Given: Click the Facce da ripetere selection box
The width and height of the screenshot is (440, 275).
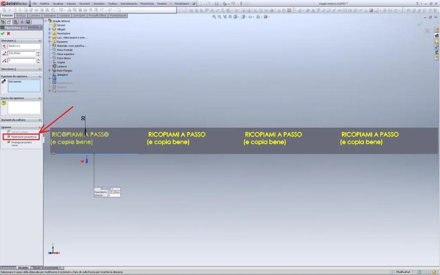Looking at the screenshot, I should 24,107.
